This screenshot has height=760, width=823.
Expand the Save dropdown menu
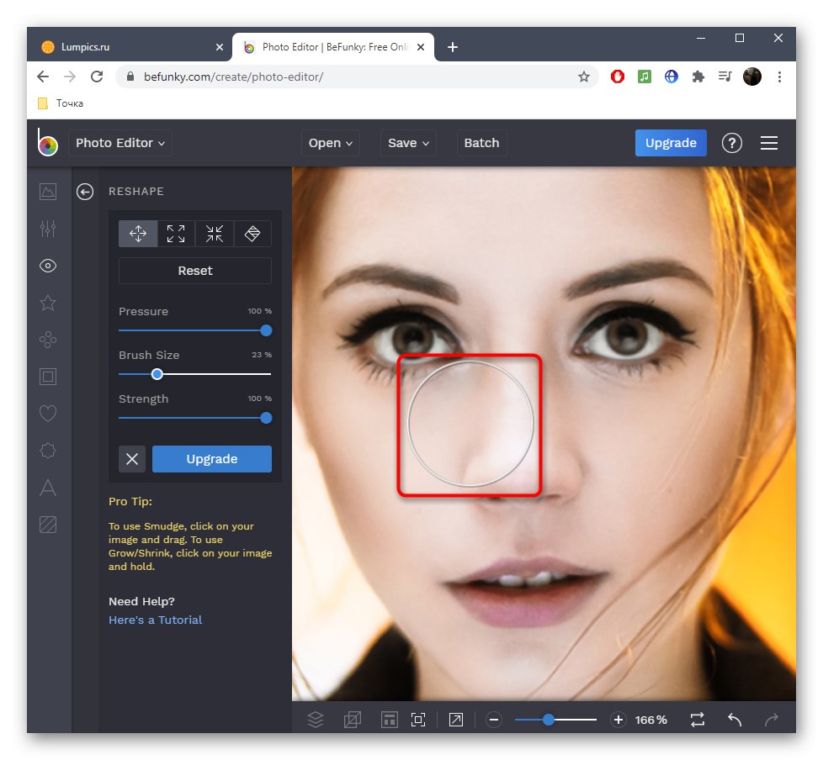pyautogui.click(x=408, y=143)
